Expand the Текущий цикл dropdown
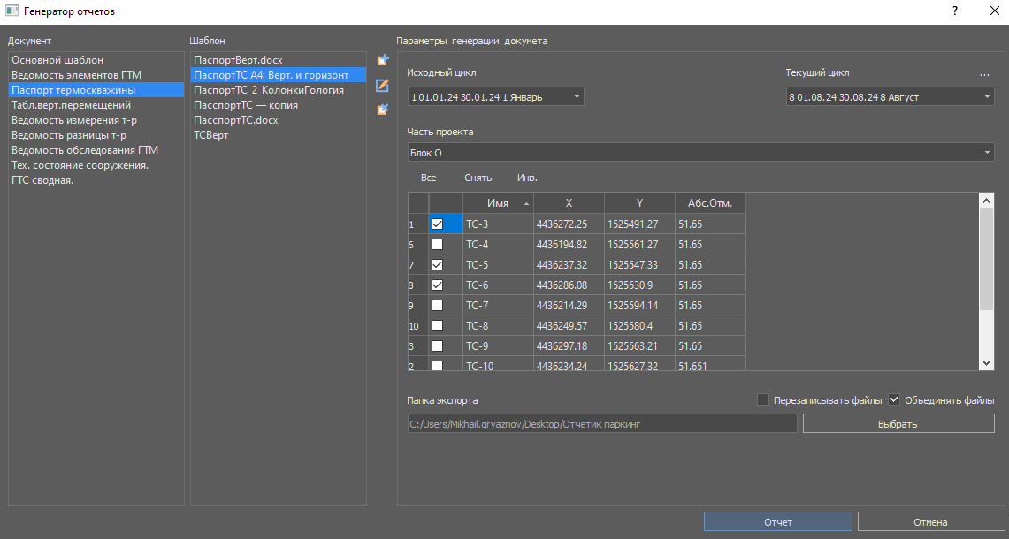 coord(889,96)
